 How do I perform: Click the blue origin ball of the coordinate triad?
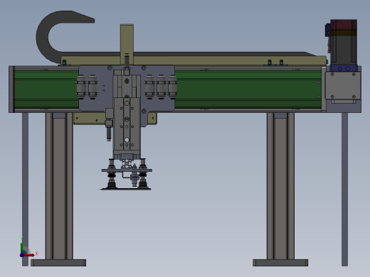(21, 255)
